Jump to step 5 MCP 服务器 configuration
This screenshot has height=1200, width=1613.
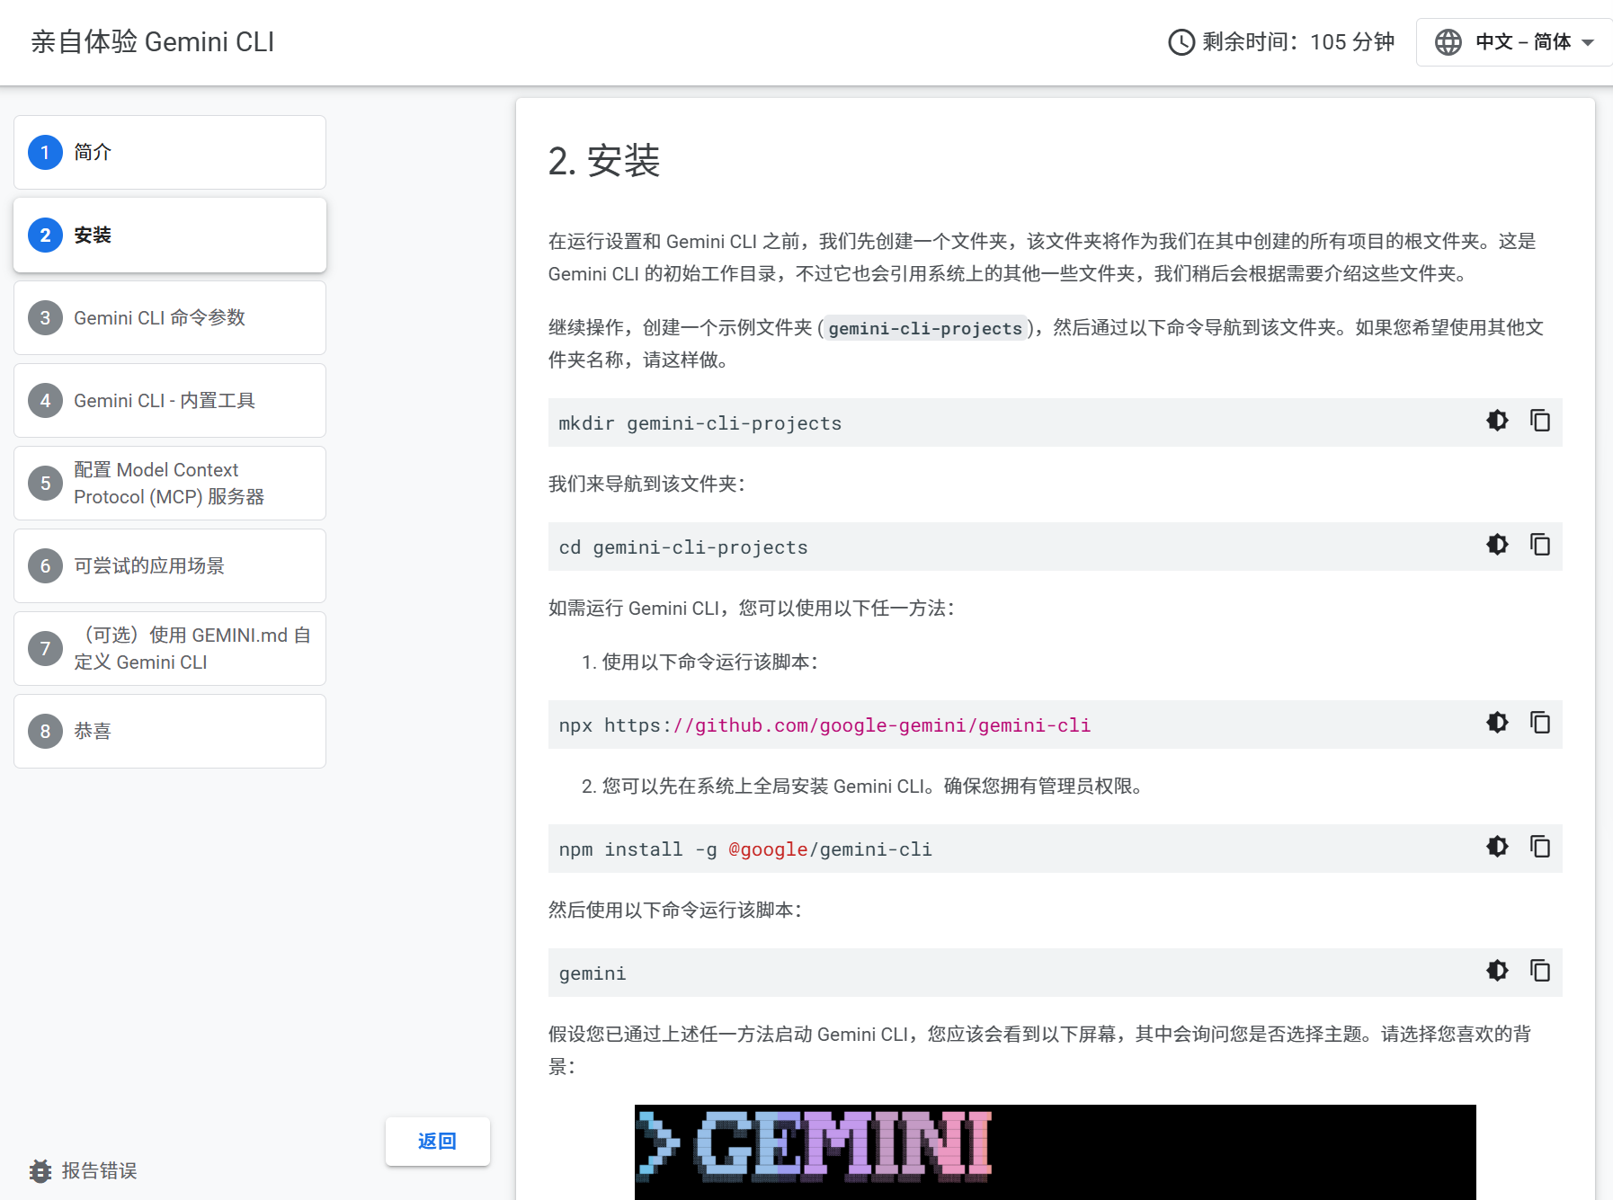coord(170,483)
